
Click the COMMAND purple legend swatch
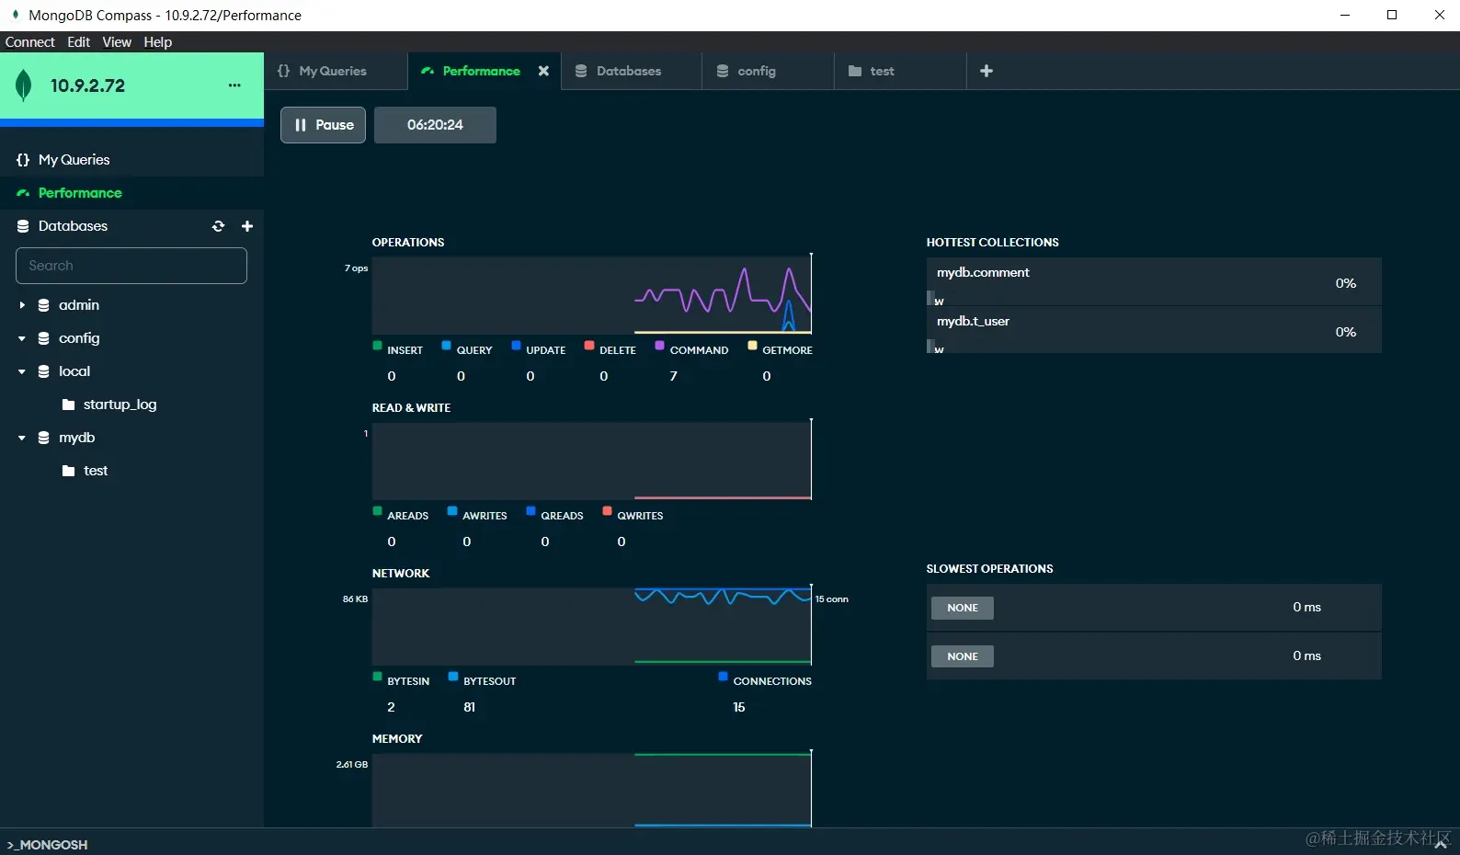click(x=659, y=346)
